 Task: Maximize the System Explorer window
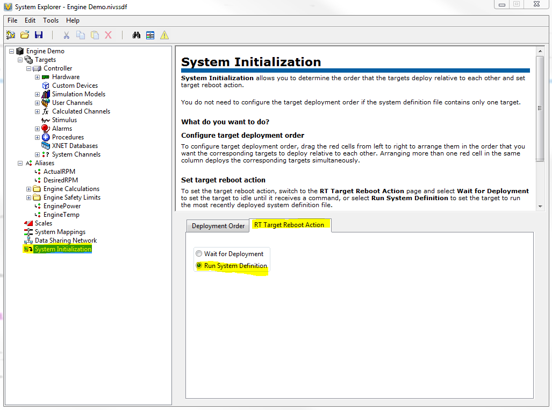517,5
